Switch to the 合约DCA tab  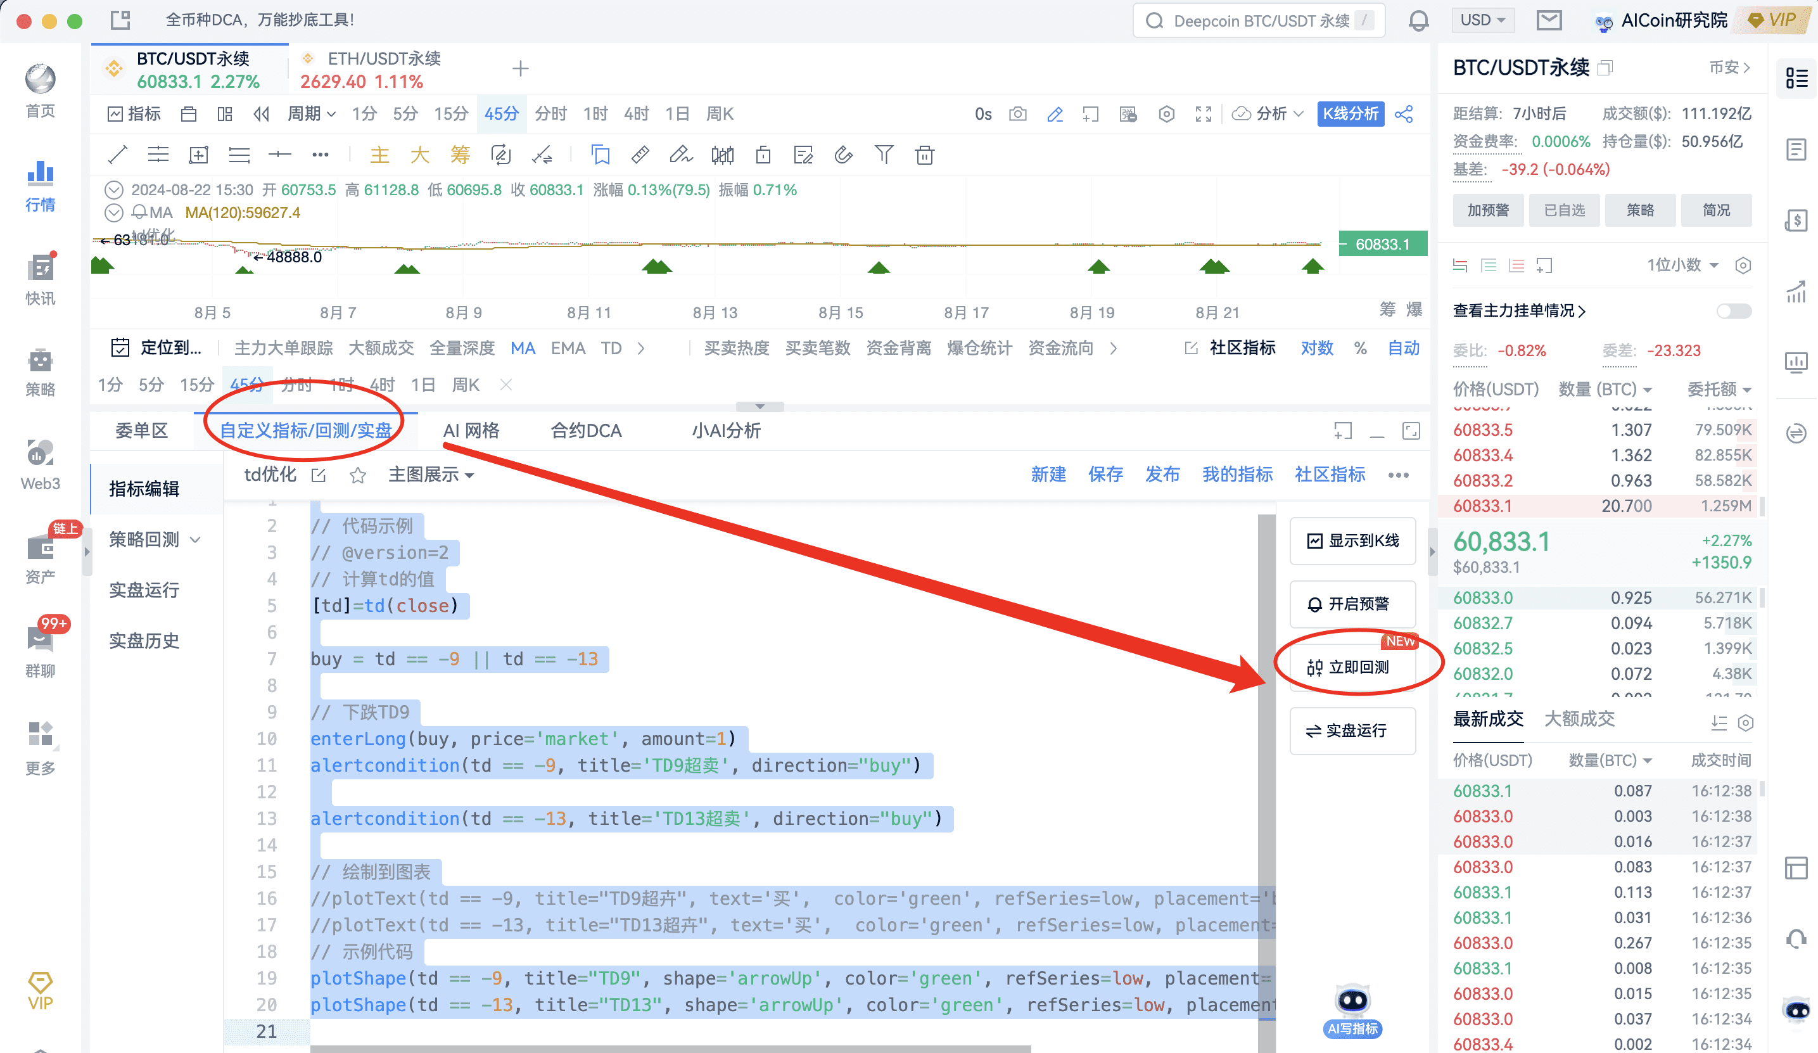587,431
